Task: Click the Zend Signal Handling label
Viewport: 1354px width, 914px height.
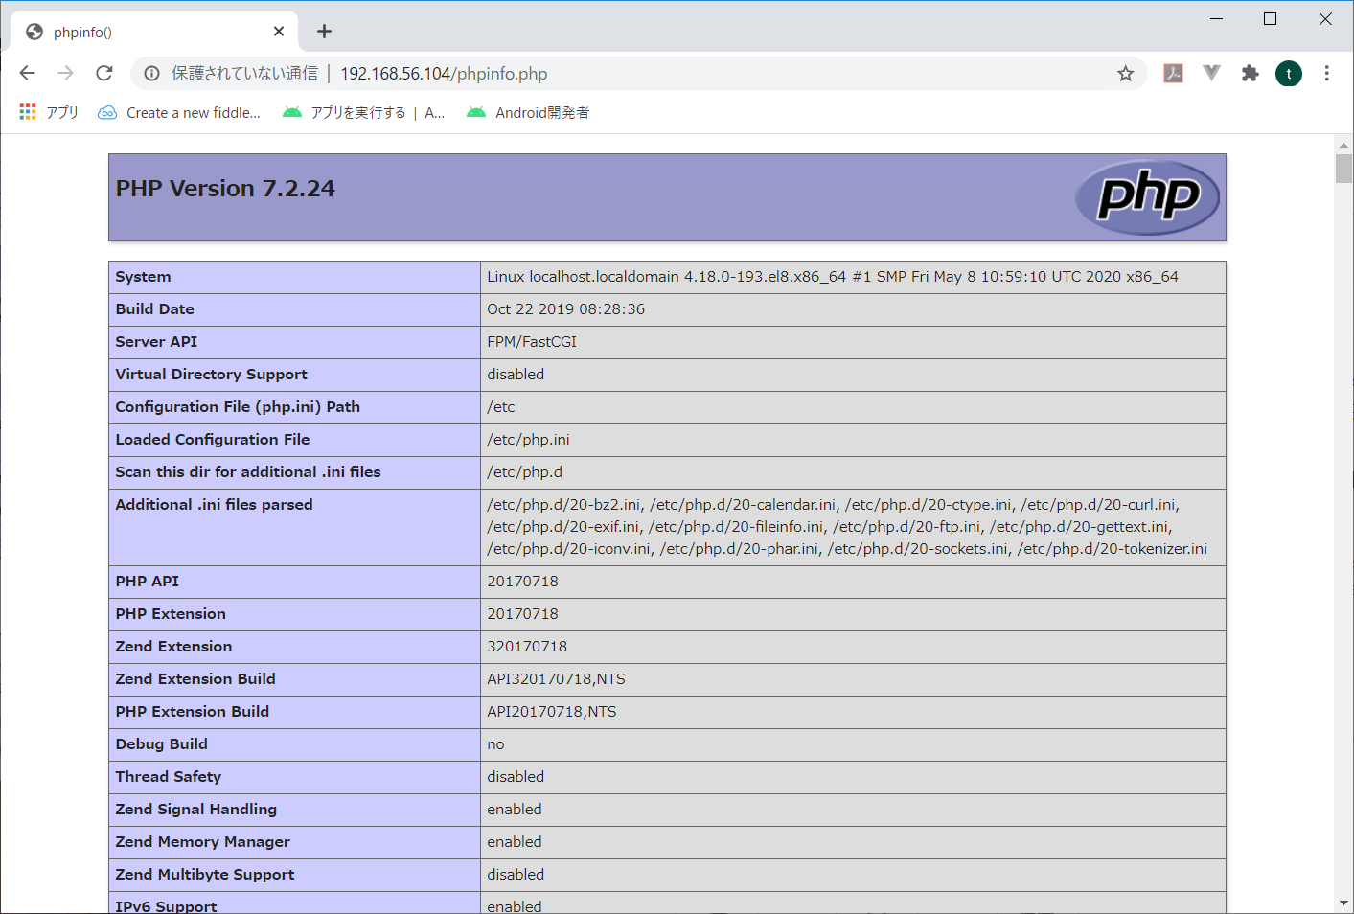Action: 195,810
